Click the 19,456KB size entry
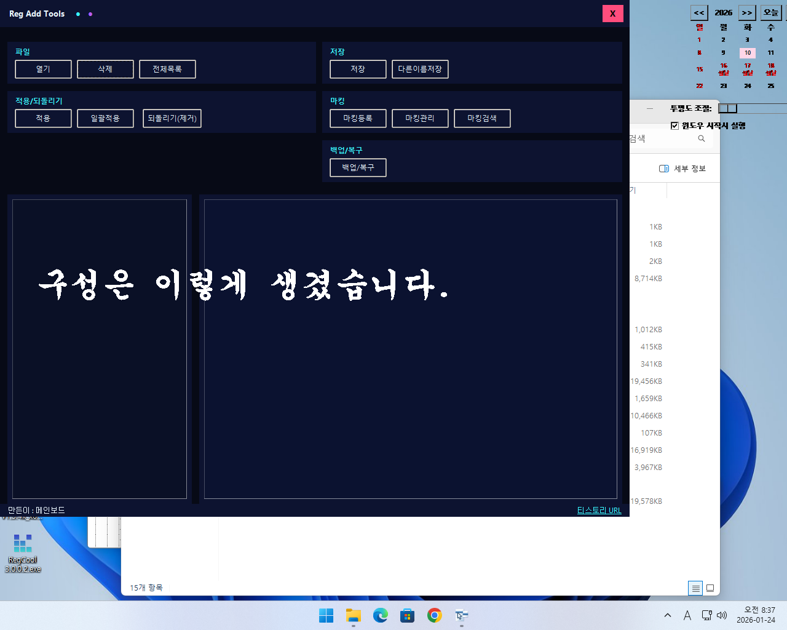 coord(646,381)
